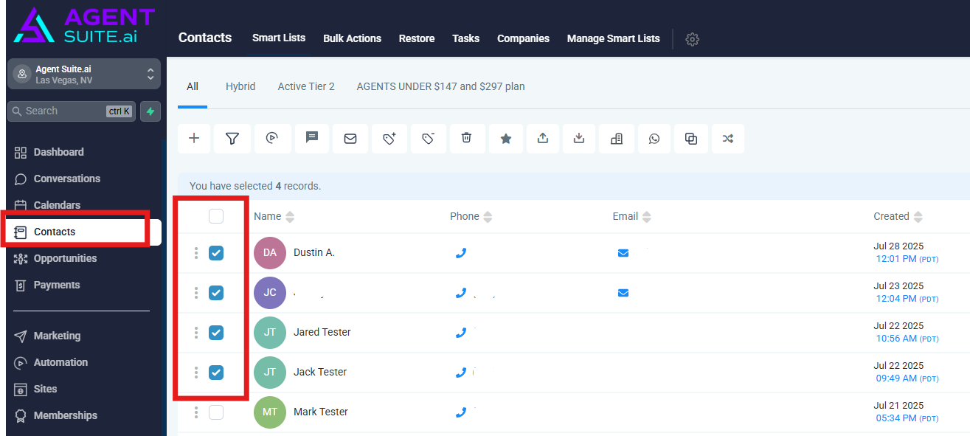Click the add to company building icon
970x436 pixels.
click(x=617, y=139)
